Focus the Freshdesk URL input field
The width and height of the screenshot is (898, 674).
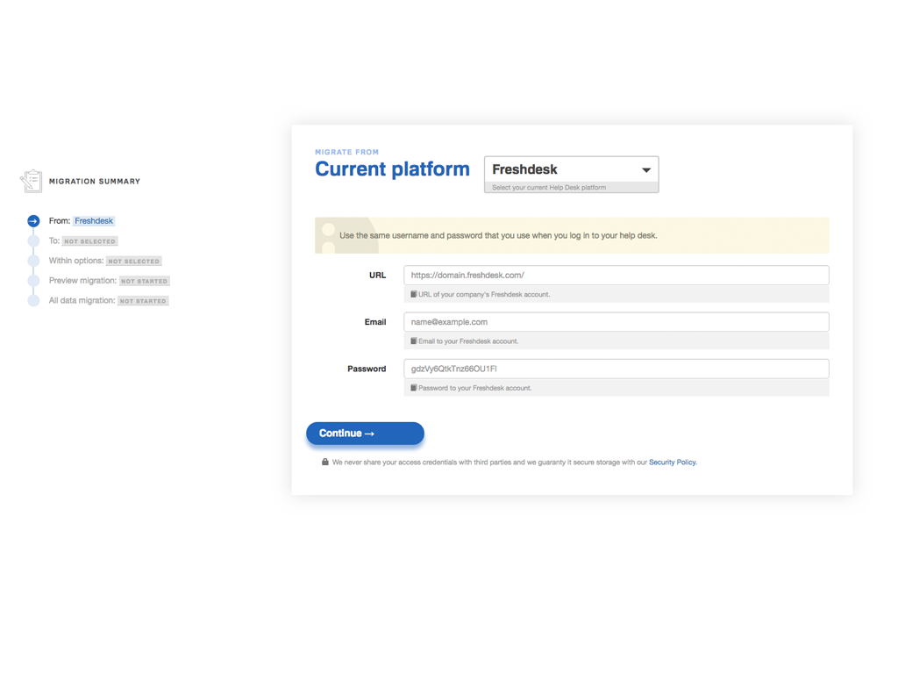[616, 276]
